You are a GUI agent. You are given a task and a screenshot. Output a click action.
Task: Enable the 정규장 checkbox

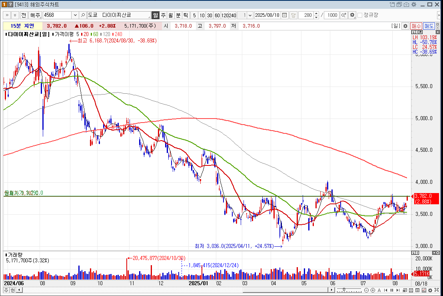point(360,15)
